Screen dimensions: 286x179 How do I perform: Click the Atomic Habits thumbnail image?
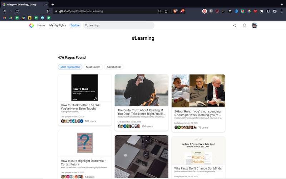[198, 151]
